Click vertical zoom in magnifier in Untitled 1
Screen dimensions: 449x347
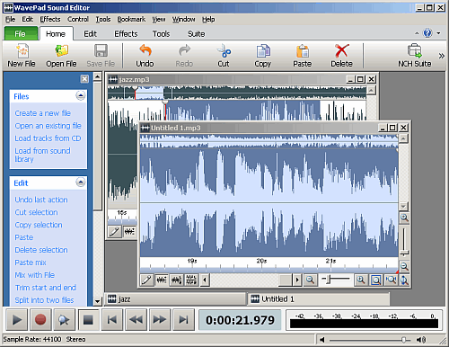pos(404,218)
